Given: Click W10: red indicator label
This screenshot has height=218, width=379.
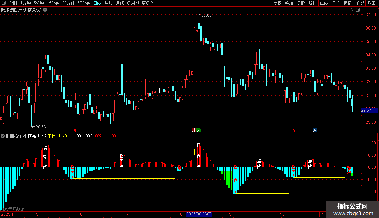Looking at the screenshot, I should pyautogui.click(x=117, y=136).
